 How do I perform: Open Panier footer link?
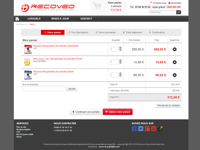point(19,137)
